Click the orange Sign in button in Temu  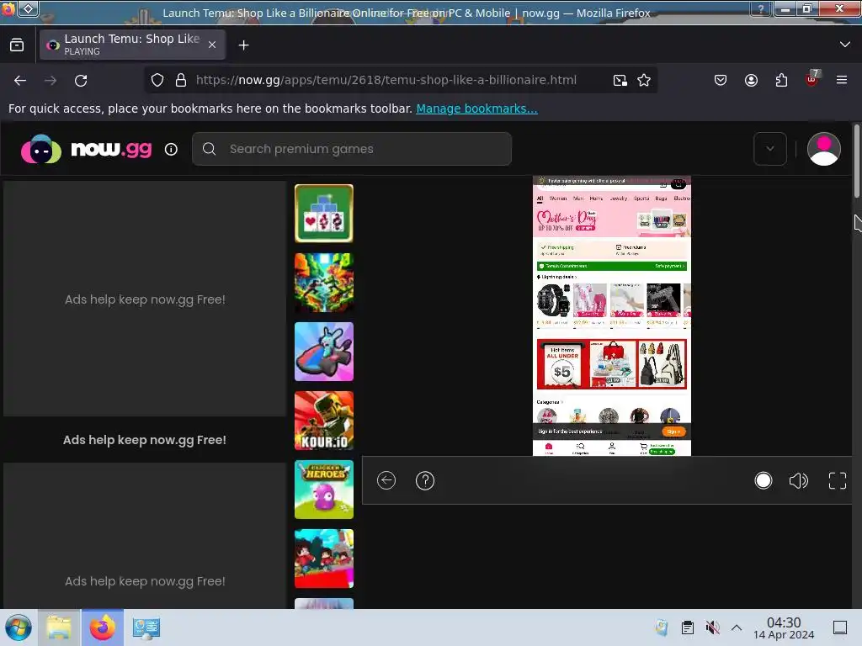click(673, 432)
